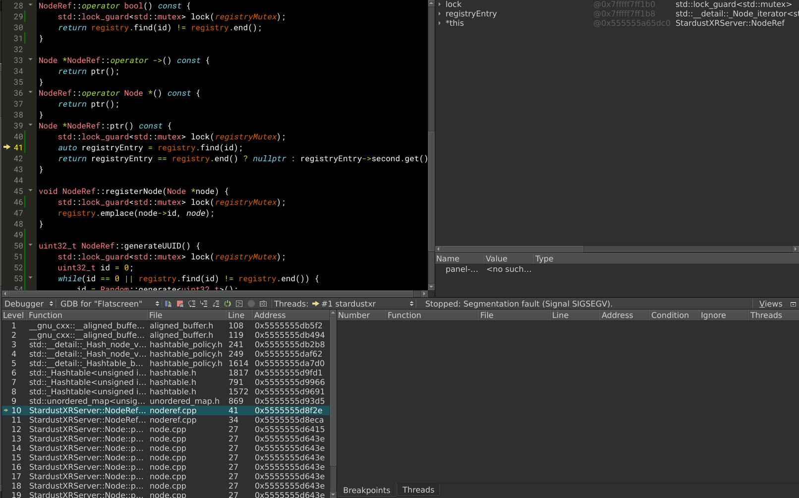Click the current line arrow marker at line 41

(7, 147)
